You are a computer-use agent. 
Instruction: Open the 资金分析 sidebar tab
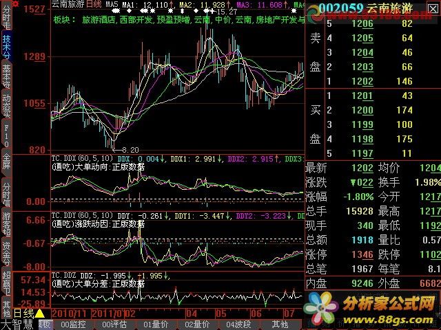[6, 254]
